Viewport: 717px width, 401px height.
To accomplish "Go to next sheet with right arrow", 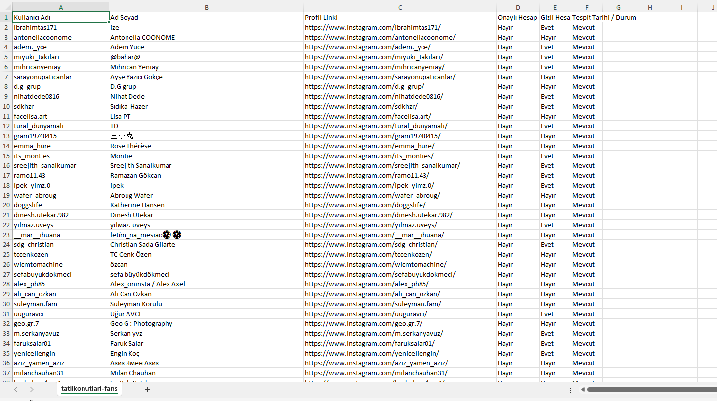I will click(32, 389).
